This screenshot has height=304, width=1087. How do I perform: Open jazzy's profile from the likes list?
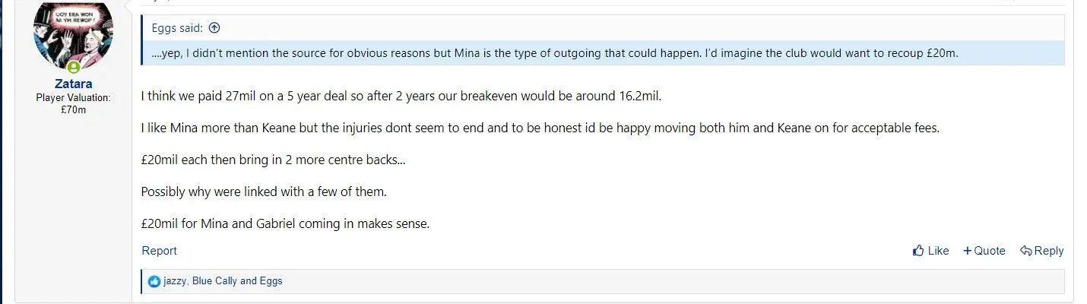coord(175,281)
